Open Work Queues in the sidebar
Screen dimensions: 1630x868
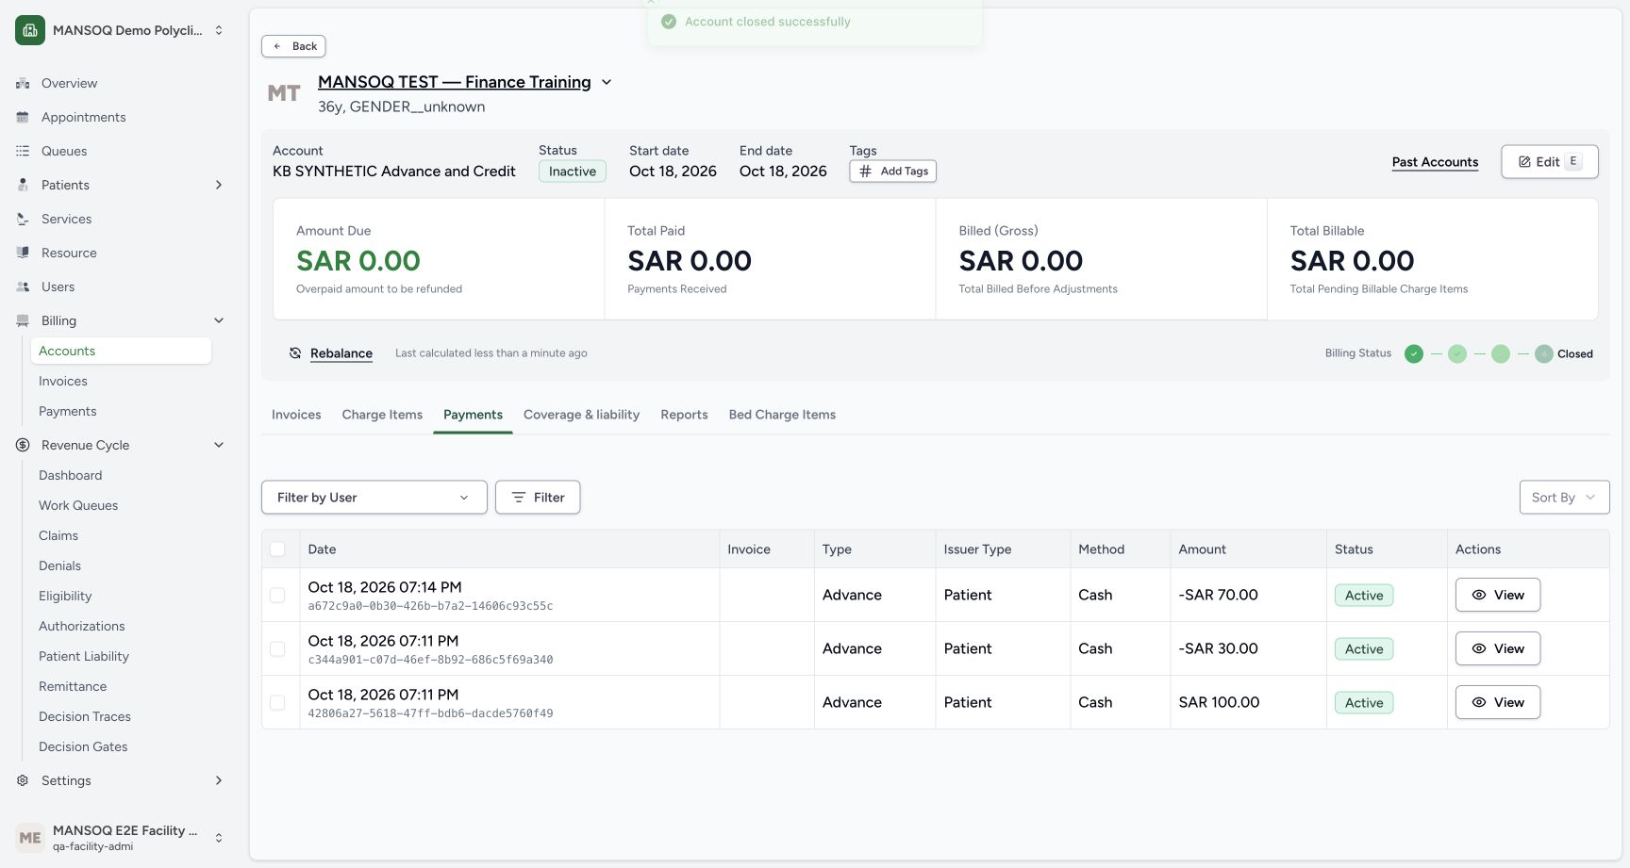point(78,505)
